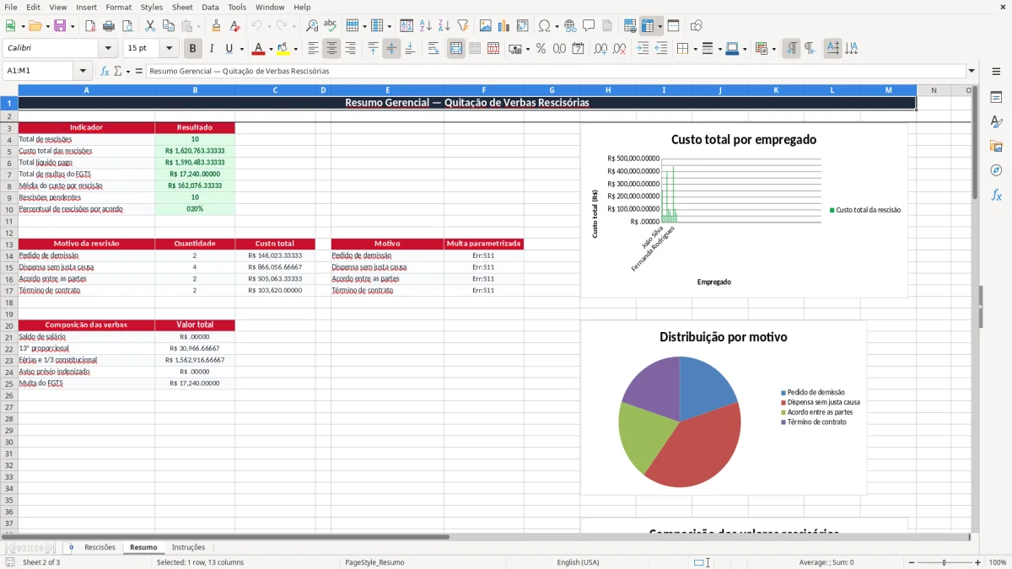
Task: Click the Font Color red swatch
Action: click(x=258, y=49)
